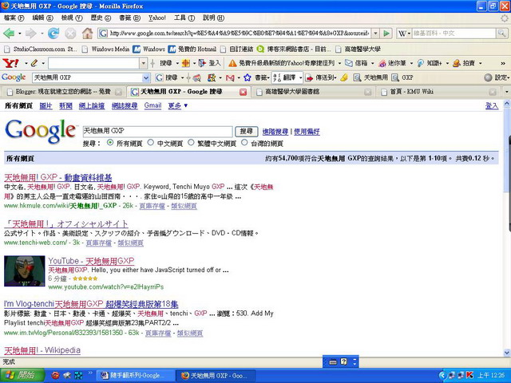Click Google toolbar 搜尋 search button
Screen dimensions: 511x383
point(166,77)
